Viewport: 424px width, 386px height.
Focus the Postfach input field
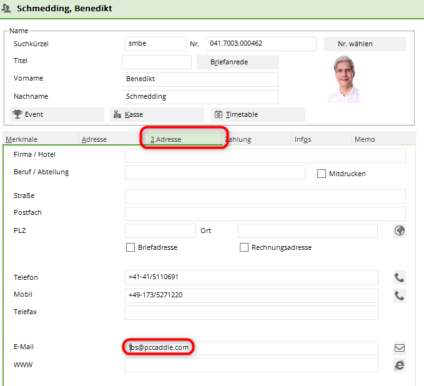click(x=265, y=214)
